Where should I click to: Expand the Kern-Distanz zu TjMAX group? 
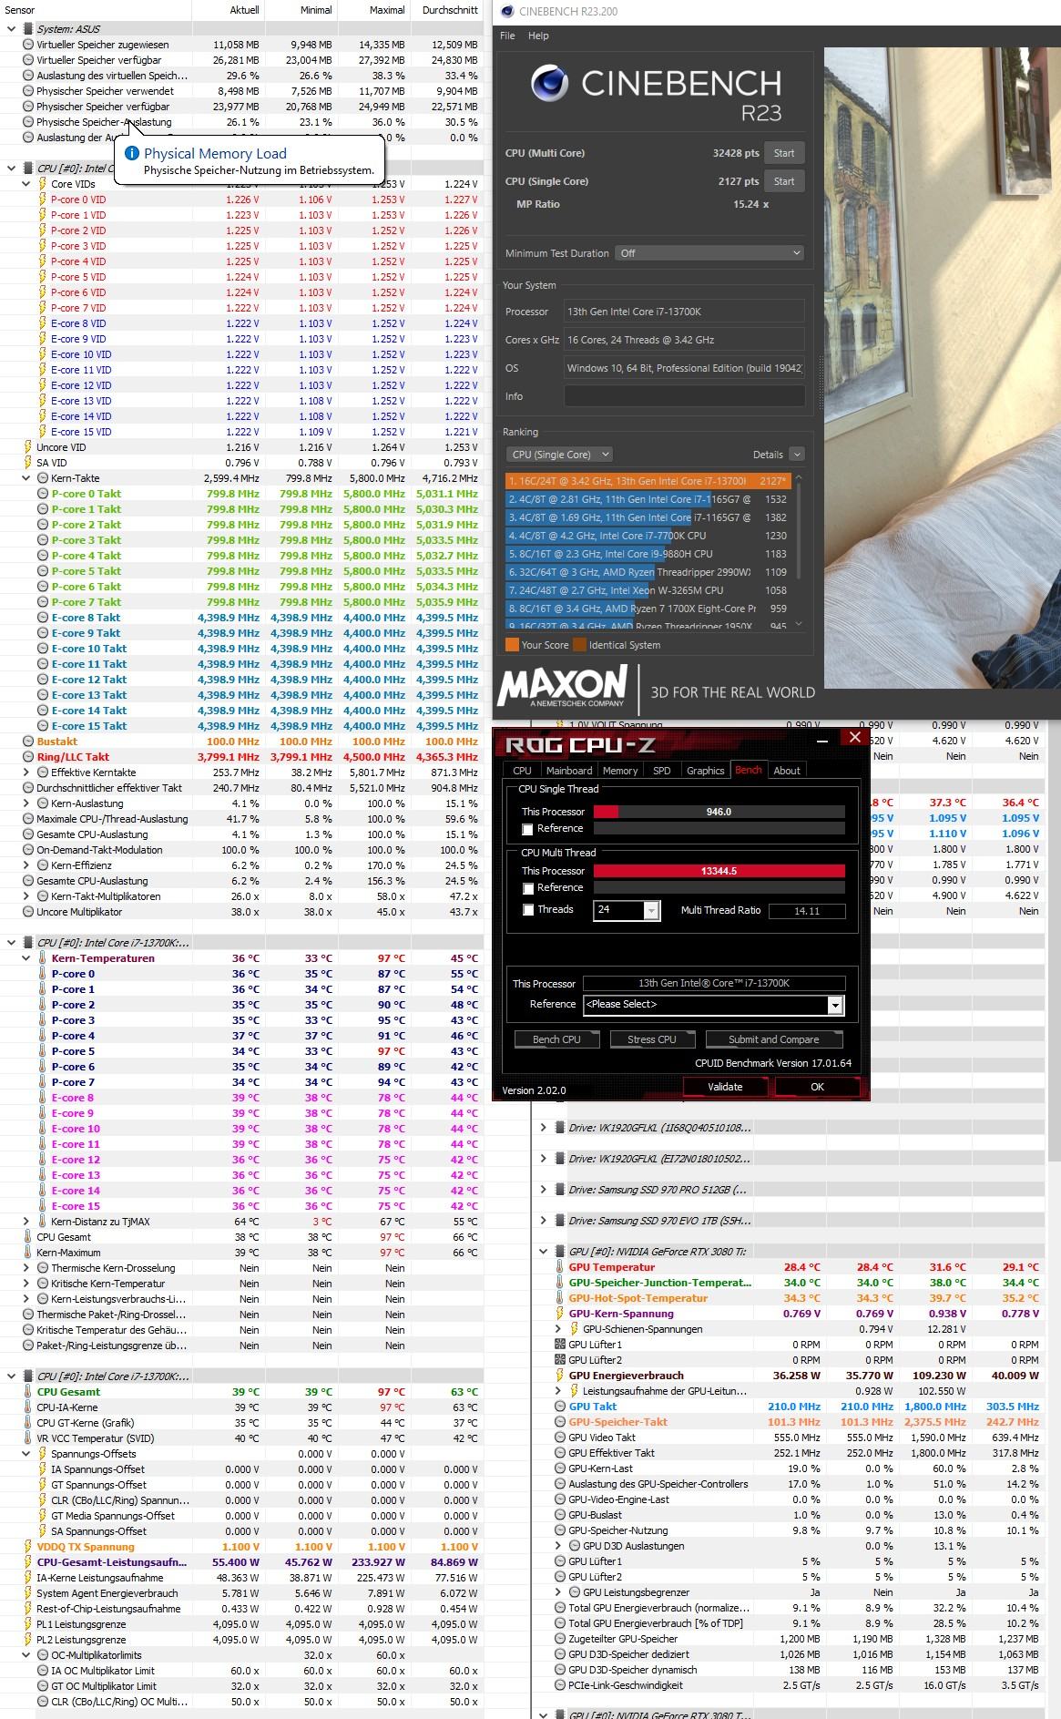26,1222
